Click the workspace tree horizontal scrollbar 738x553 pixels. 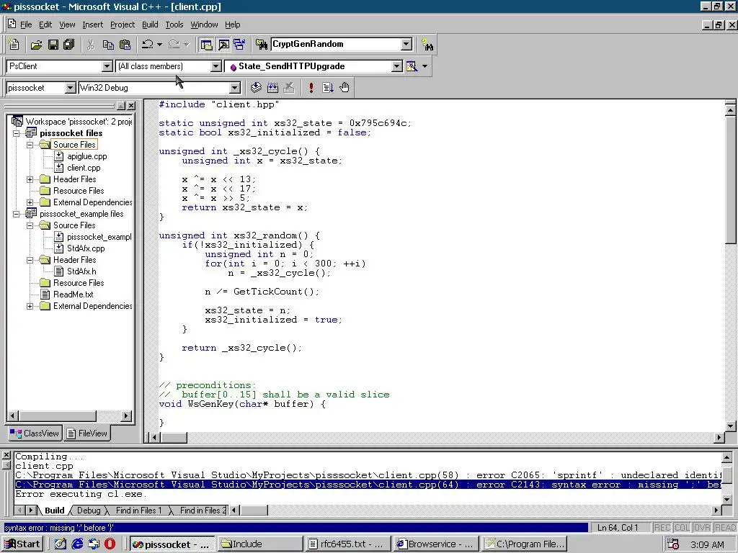click(69, 416)
